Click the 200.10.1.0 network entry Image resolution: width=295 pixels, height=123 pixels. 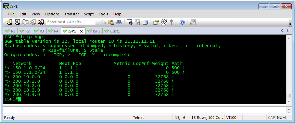pos(26,81)
